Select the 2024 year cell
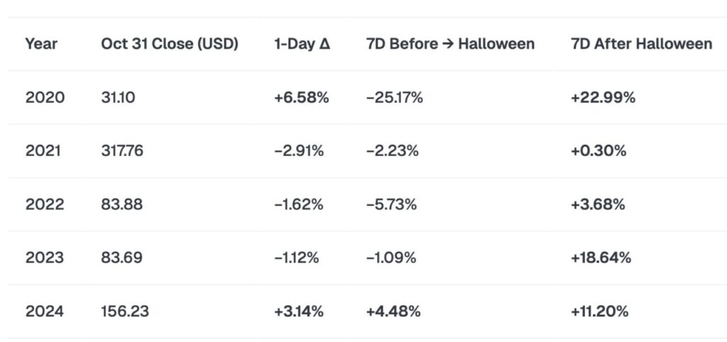This screenshot has height=342, width=727. tap(45, 311)
